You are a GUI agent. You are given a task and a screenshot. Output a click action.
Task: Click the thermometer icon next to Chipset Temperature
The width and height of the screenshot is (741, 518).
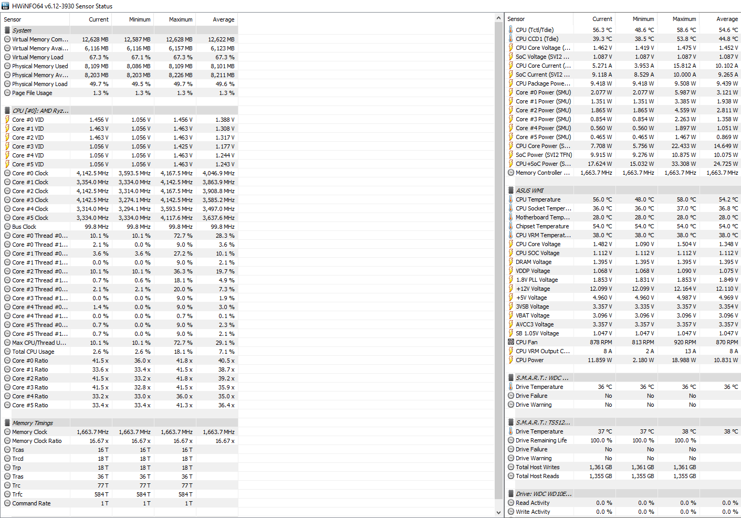[510, 226]
